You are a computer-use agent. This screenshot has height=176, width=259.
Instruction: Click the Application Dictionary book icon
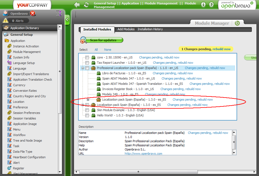[6, 28]
